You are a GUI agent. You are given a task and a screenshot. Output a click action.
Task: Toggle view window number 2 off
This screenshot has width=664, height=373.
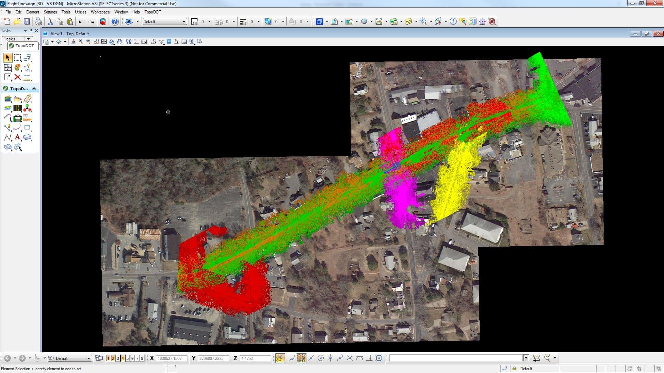tap(113, 358)
